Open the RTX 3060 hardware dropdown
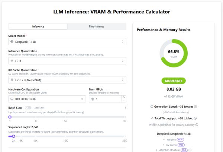The image size is (223, 152). (47, 99)
